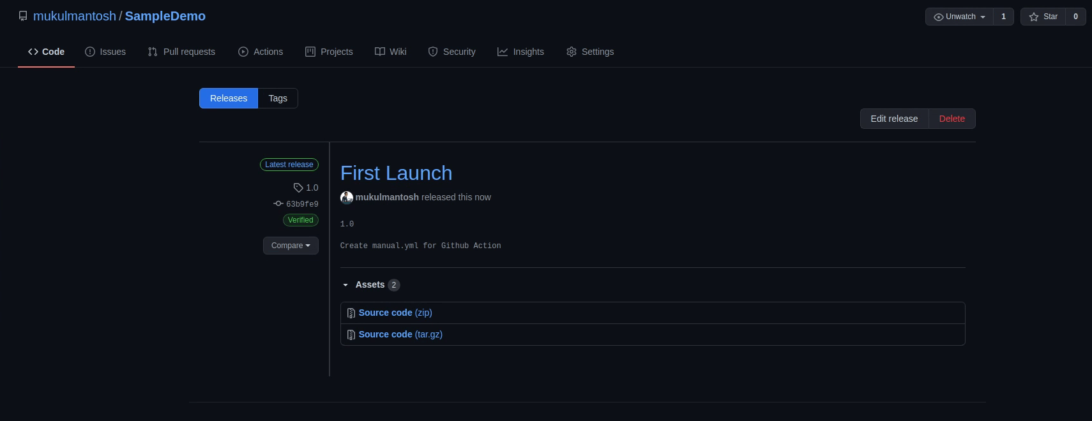The width and height of the screenshot is (1092, 421).
Task: Star the repository
Action: click(1043, 17)
